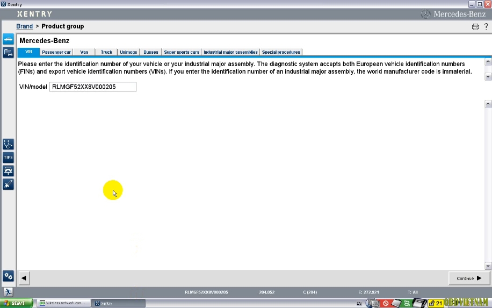Select the Unimogs tab
This screenshot has width=492, height=308.
click(x=128, y=52)
